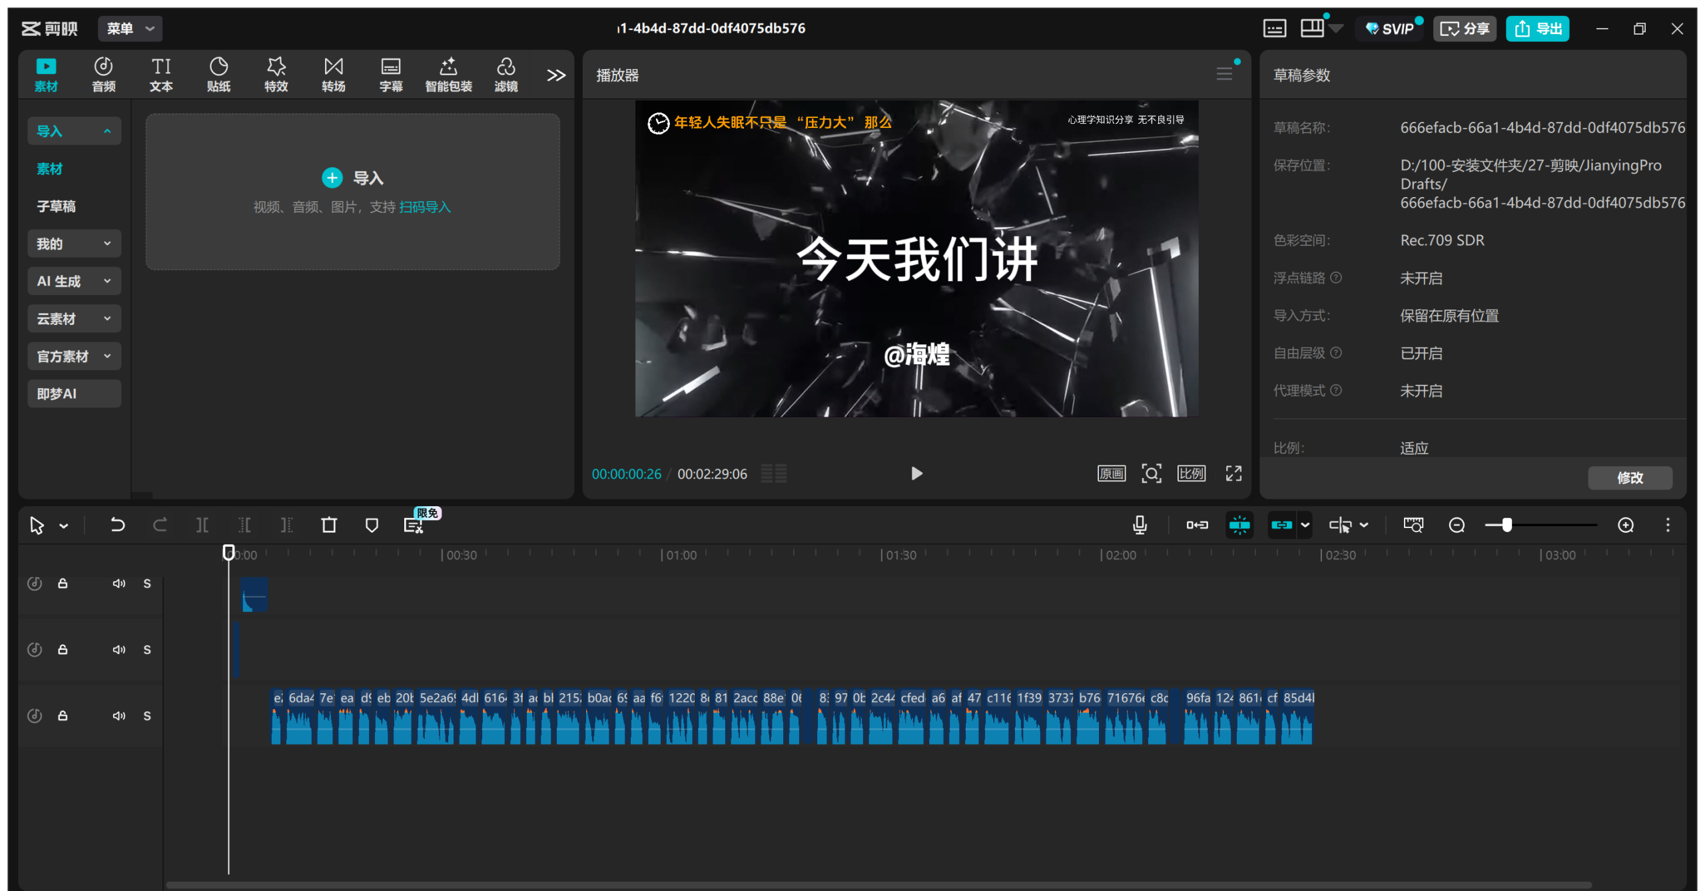
Task: Click the undo icon in the timeline toolbar
Action: click(117, 525)
